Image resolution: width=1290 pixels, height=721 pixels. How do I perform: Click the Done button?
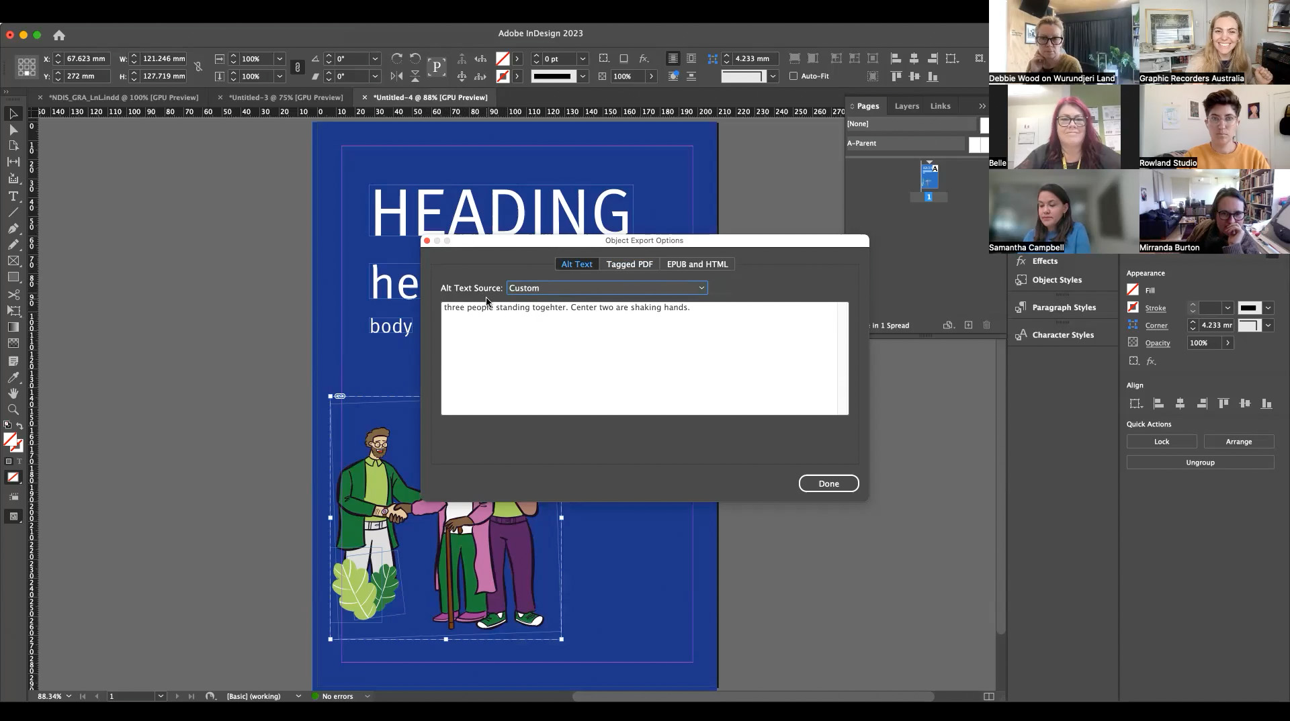[828, 483]
